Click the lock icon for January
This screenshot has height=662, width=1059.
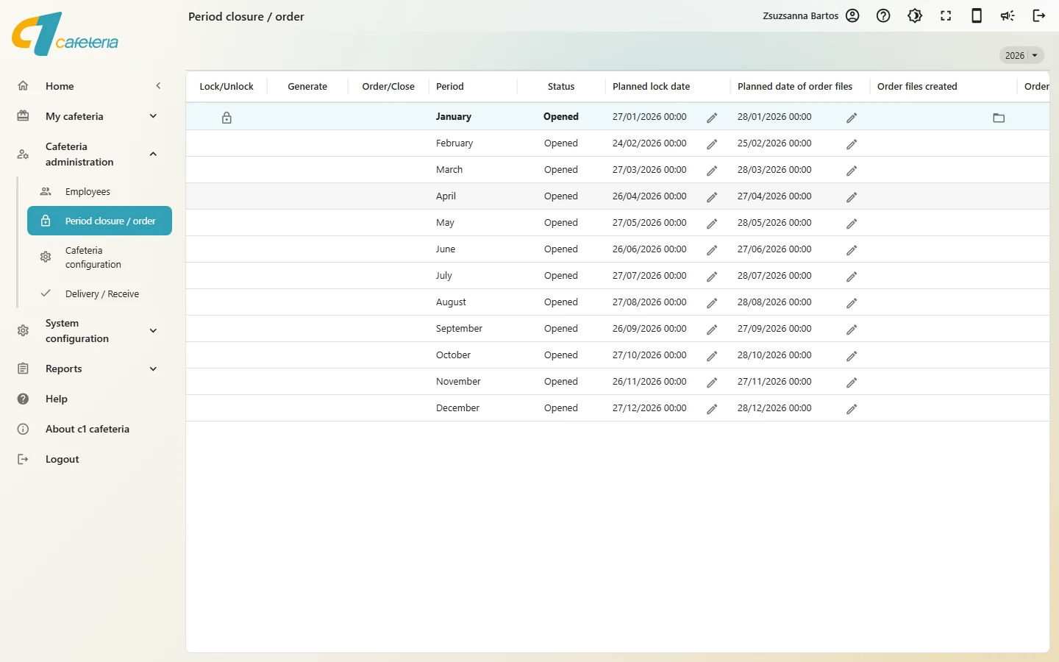point(227,118)
